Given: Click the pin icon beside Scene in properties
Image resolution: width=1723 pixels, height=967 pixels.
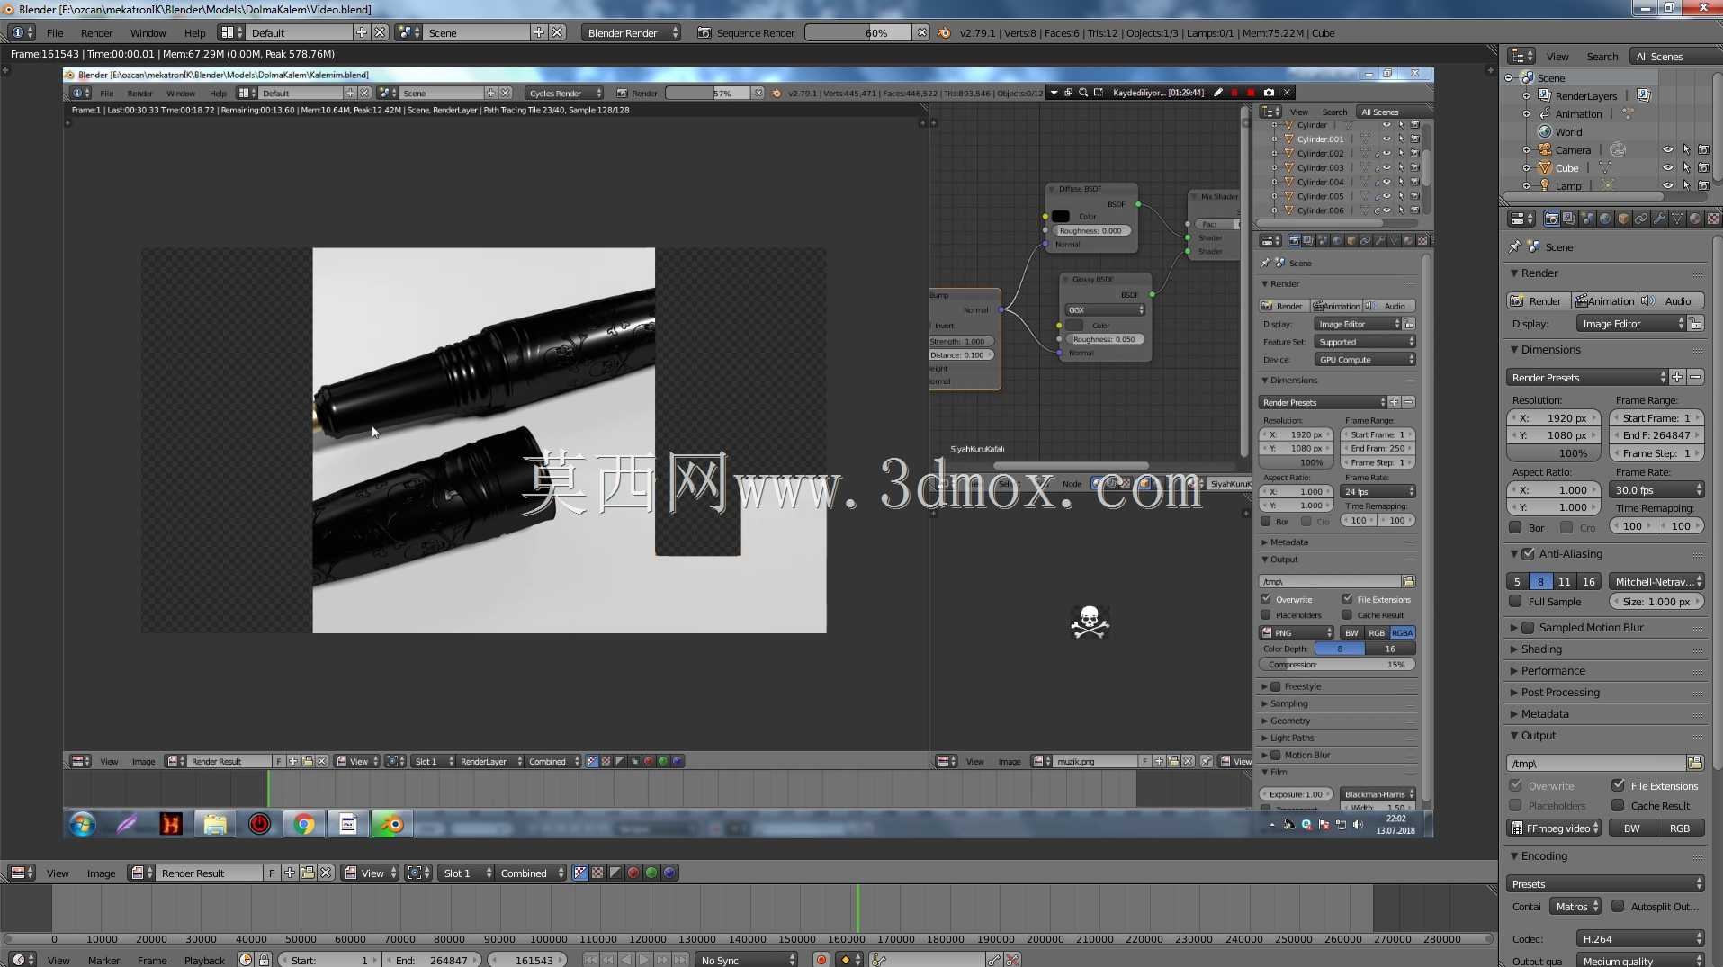Looking at the screenshot, I should tap(1514, 247).
